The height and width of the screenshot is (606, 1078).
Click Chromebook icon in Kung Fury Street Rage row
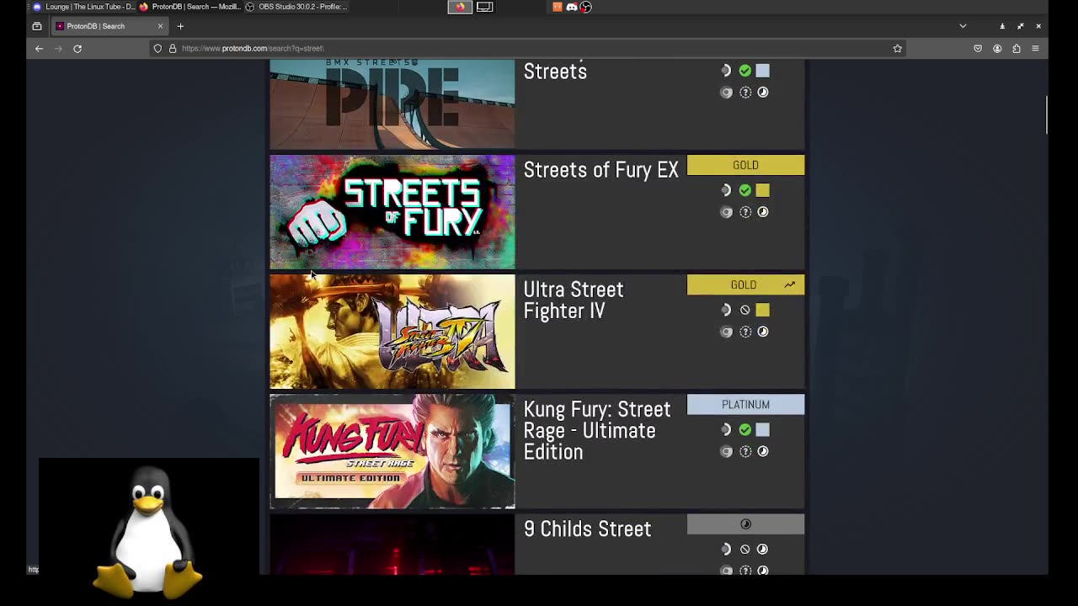pyautogui.click(x=726, y=451)
